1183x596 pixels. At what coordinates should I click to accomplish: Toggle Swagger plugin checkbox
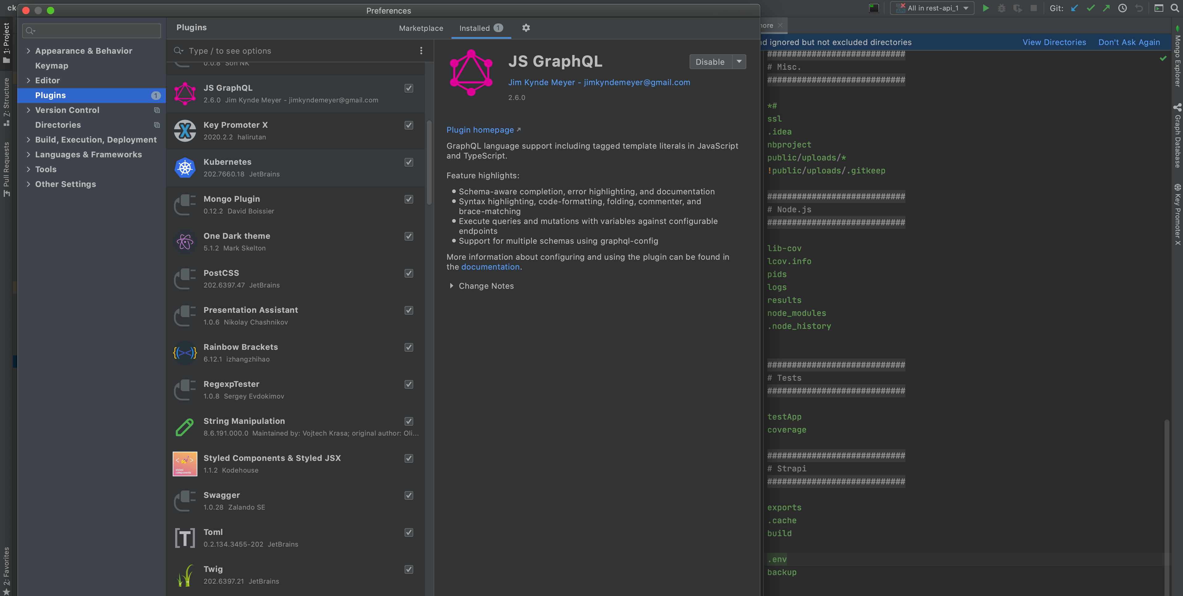point(409,495)
